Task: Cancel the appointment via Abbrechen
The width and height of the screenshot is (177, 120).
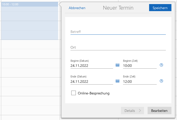Action: 77,8
